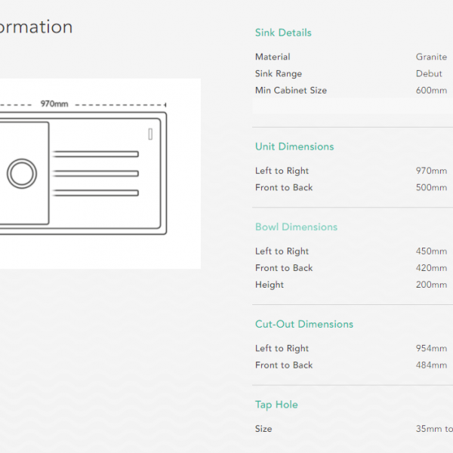The height and width of the screenshot is (453, 453).
Task: Click the Size label under Tap Hole
Action: [263, 429]
